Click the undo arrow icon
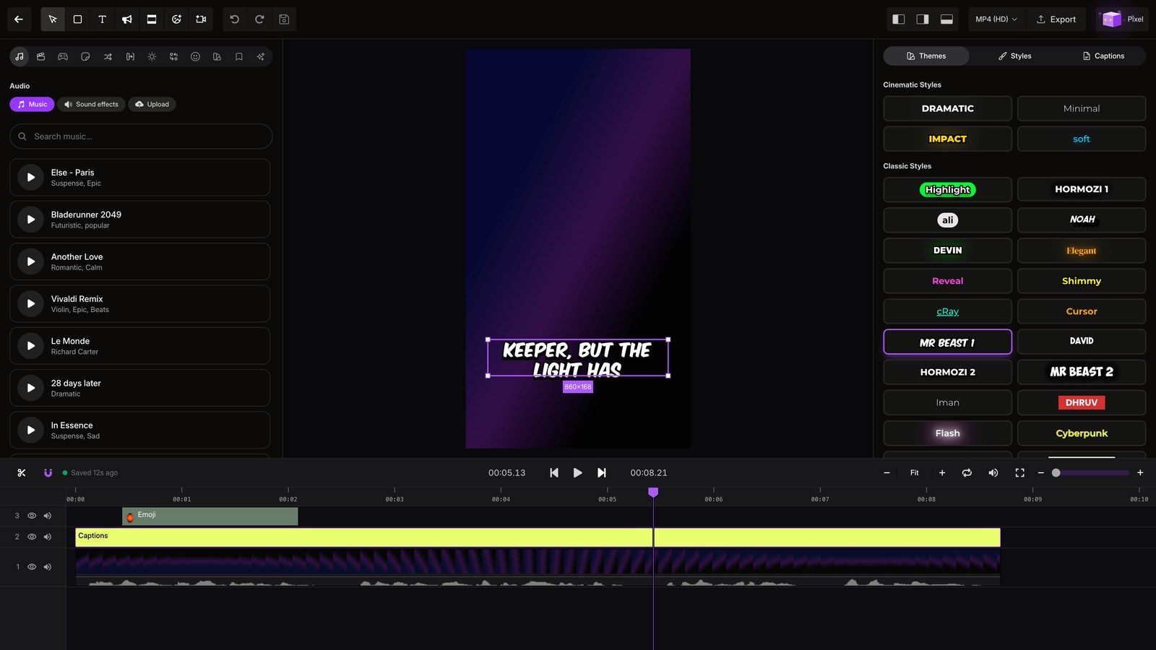 tap(235, 19)
